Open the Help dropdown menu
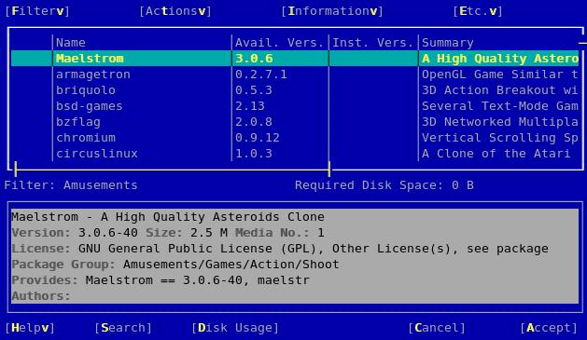Viewport: 587px width, 340px height. click(x=30, y=328)
